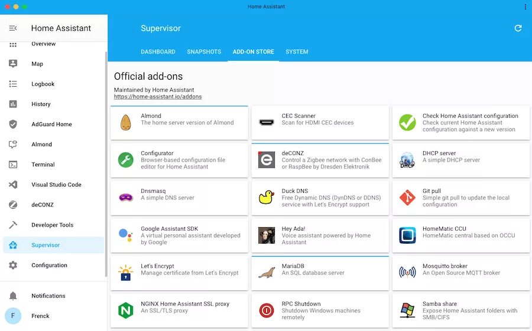The width and height of the screenshot is (532, 331).
Task: Click the Official add-ons heading
Action: (x=148, y=77)
